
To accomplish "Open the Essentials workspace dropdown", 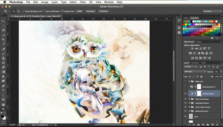I will (x=212, y=11).
